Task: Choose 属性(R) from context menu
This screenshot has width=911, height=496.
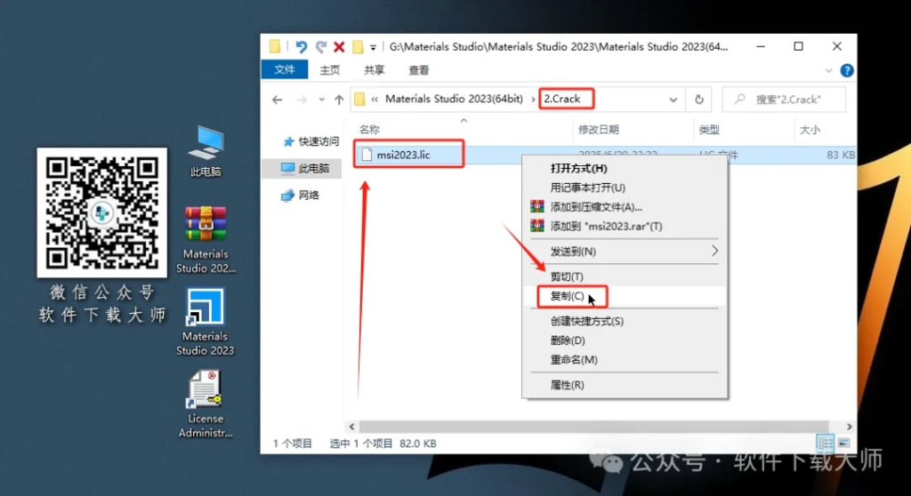Action: coord(625,385)
